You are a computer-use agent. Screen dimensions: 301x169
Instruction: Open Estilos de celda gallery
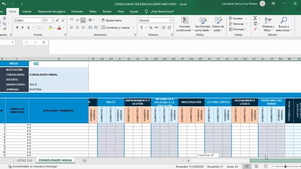click(218, 24)
